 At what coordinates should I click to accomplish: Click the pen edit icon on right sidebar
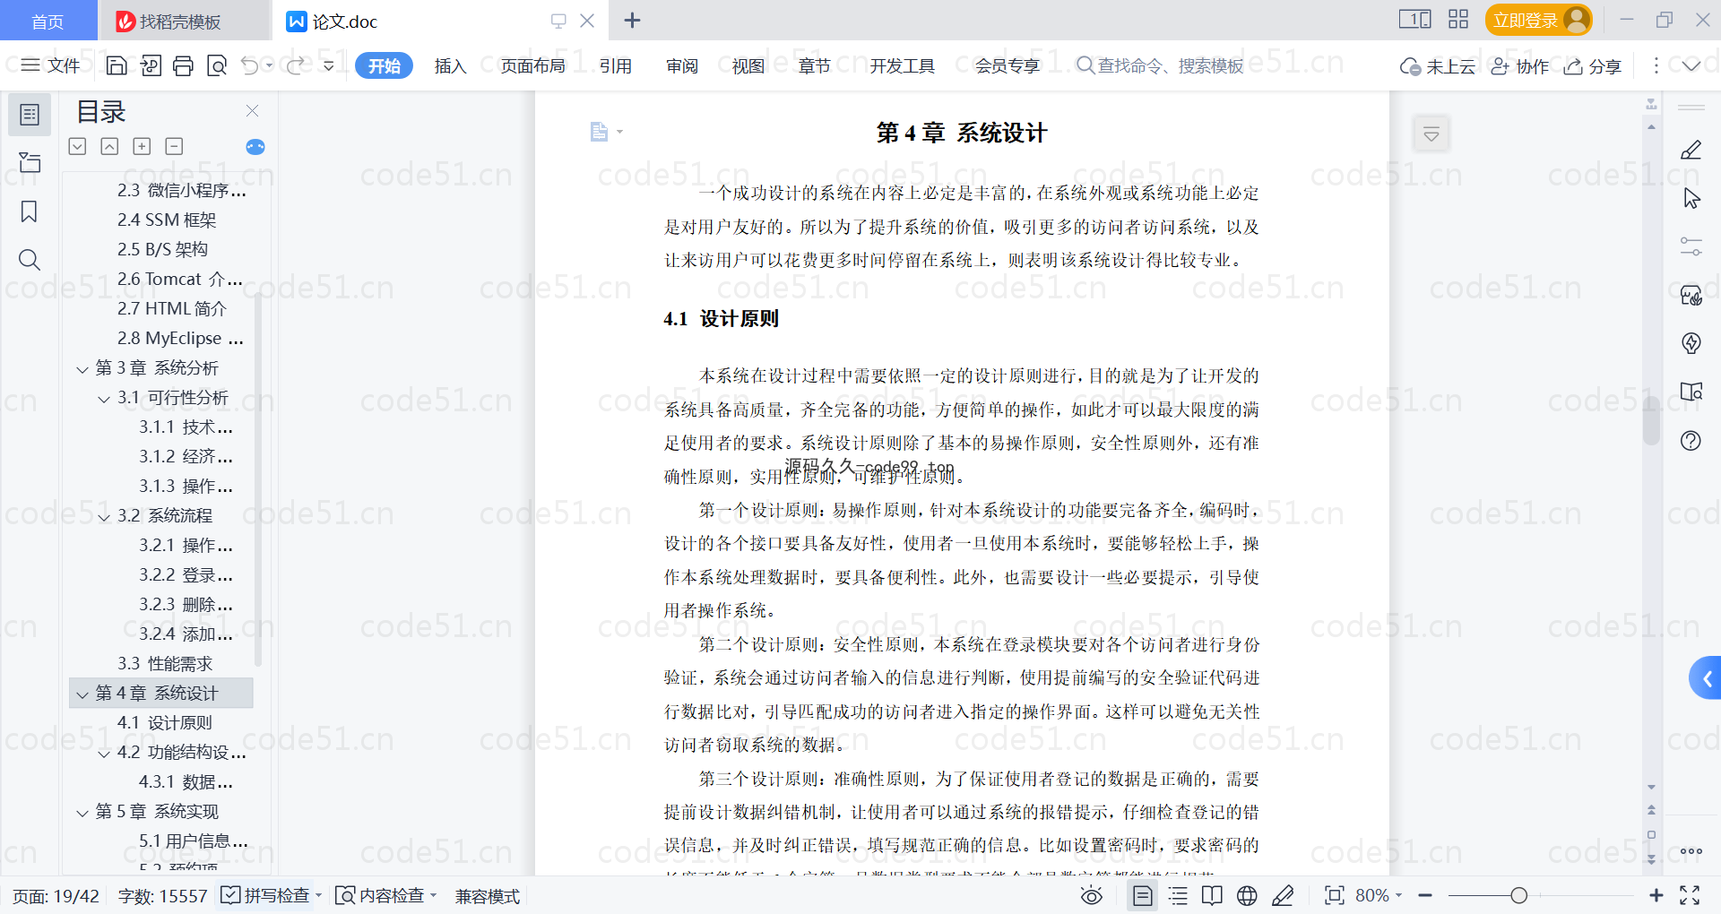[x=1691, y=150]
